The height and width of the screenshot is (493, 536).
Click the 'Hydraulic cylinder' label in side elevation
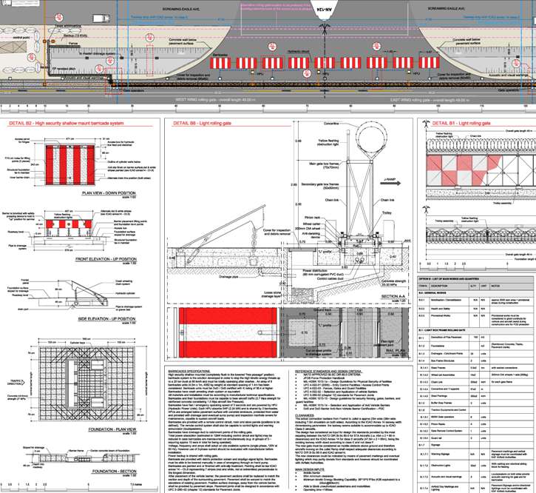(123, 293)
